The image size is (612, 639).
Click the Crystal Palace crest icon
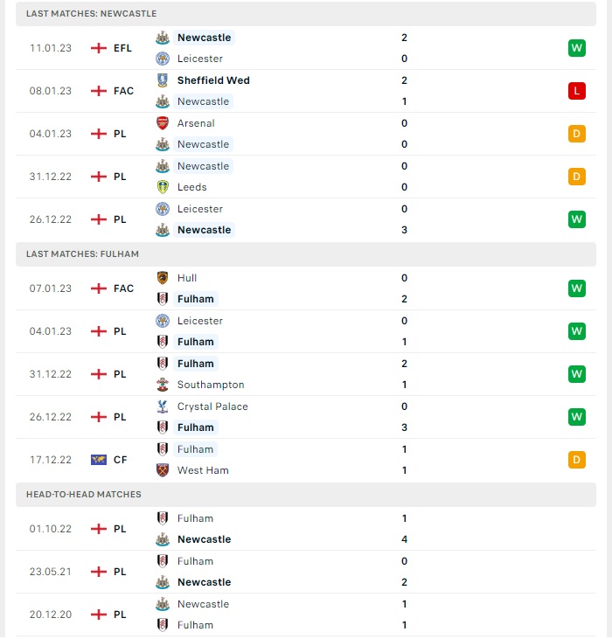pos(163,406)
